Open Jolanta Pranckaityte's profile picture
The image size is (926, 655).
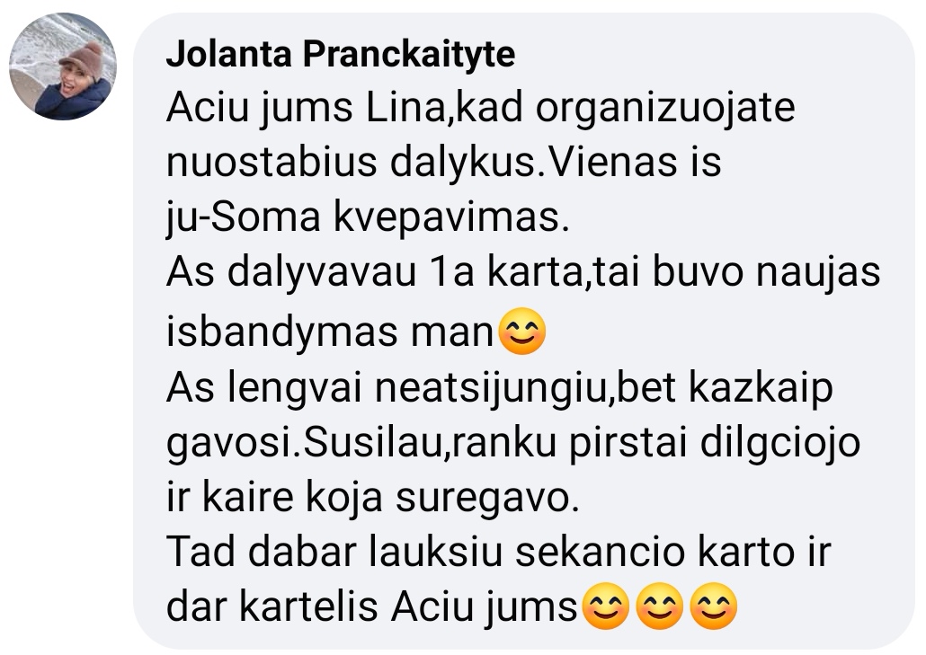63,66
